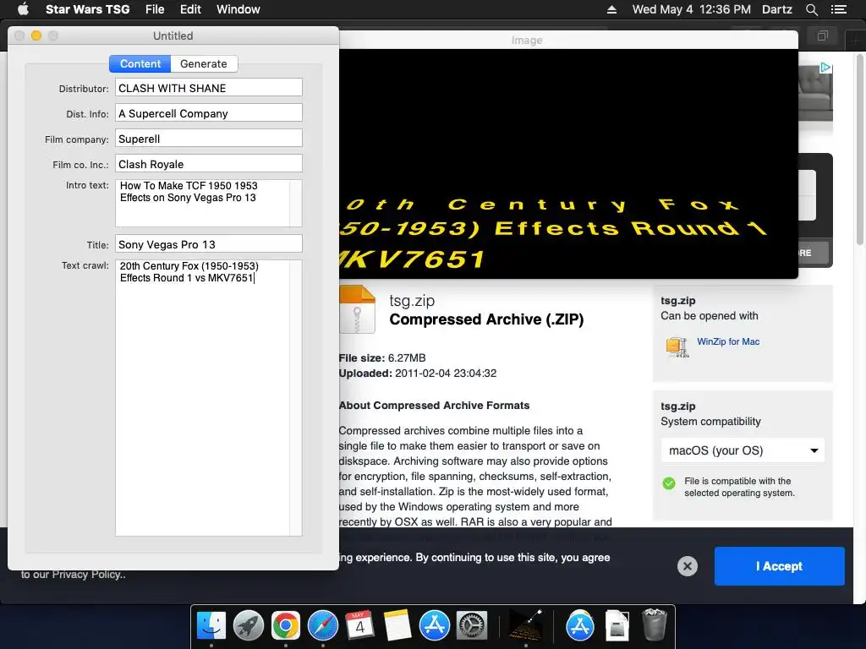Open Notes app in the Dock
This screenshot has width=866, height=649.
(x=397, y=626)
